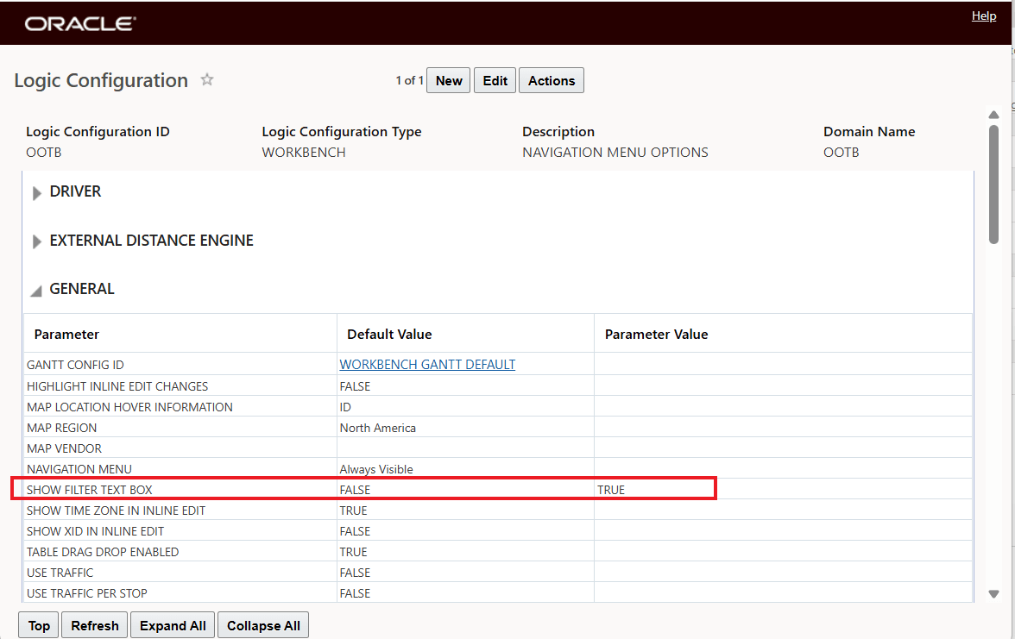This screenshot has height=639, width=1015.
Task: Click Expand All at the bottom
Action: (172, 624)
